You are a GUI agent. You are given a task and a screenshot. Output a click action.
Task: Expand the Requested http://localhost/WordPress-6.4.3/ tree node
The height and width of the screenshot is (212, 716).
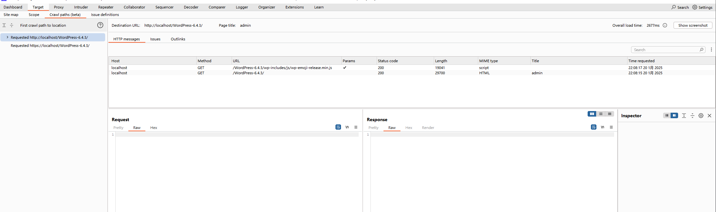[8, 37]
